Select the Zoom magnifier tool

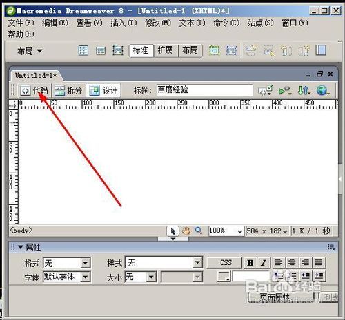(199, 231)
